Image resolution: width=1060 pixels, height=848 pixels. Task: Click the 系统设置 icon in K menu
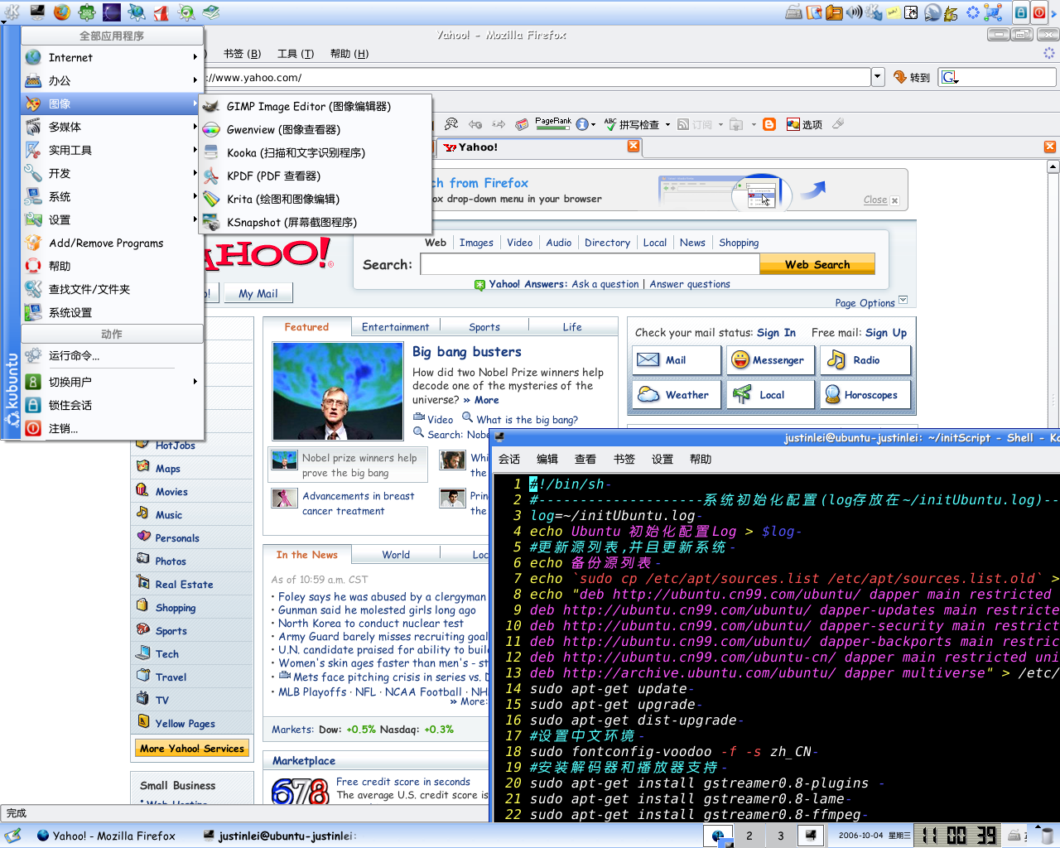[x=33, y=312]
